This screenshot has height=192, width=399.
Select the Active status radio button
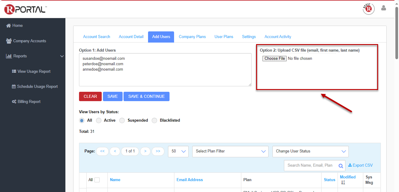(99, 120)
